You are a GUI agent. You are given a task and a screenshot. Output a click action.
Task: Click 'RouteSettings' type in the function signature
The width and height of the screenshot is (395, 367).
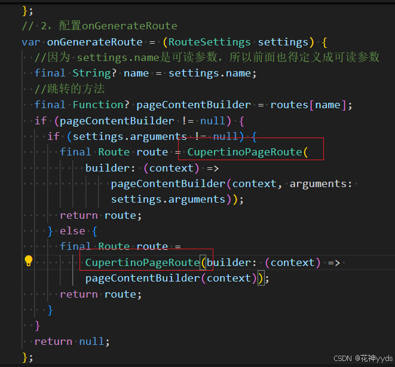[x=210, y=42]
